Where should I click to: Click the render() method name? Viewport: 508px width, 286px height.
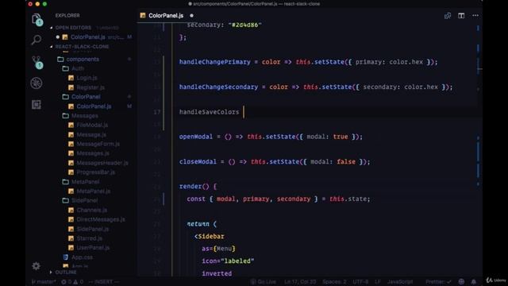190,187
